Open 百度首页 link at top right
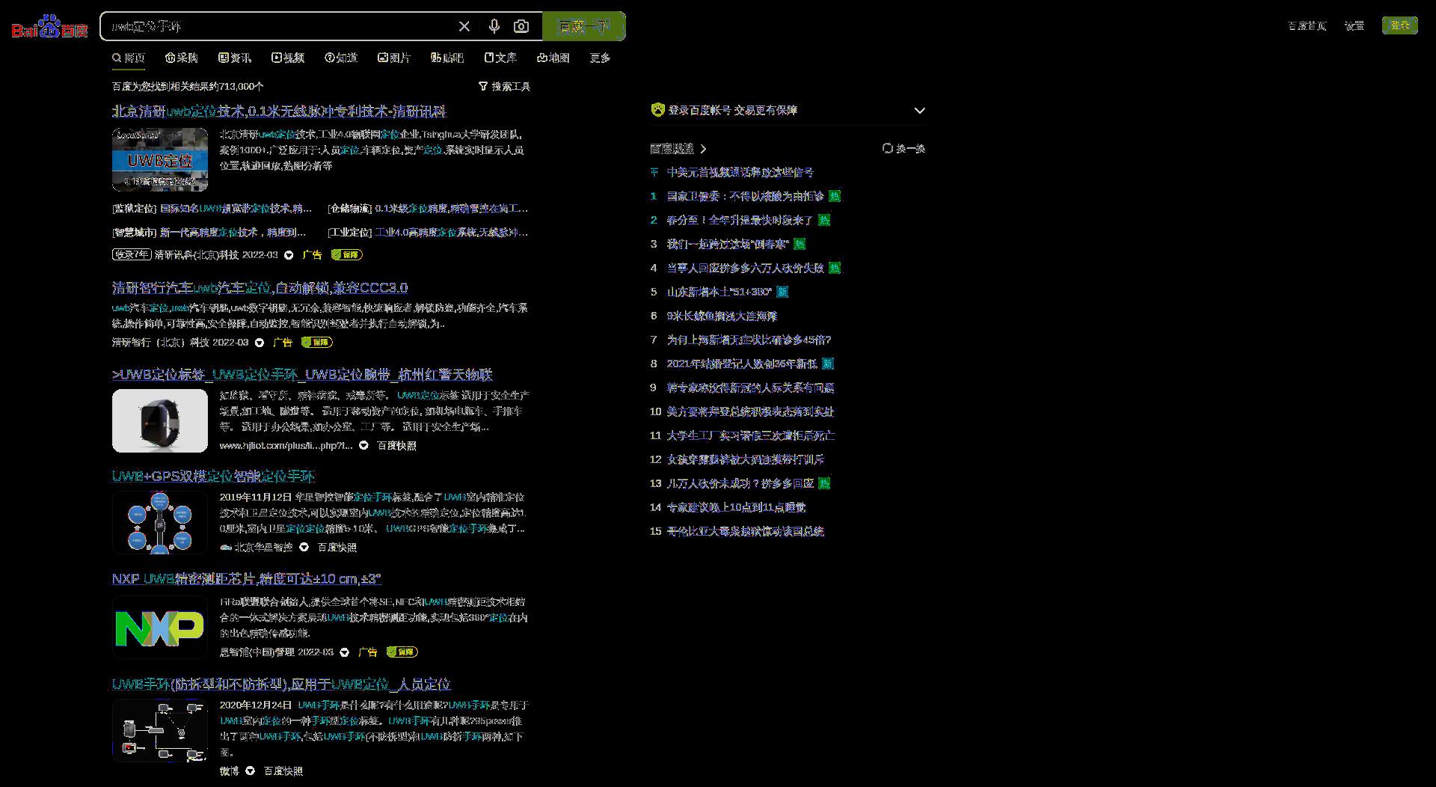Screen dimensions: 1436x787 [1307, 26]
